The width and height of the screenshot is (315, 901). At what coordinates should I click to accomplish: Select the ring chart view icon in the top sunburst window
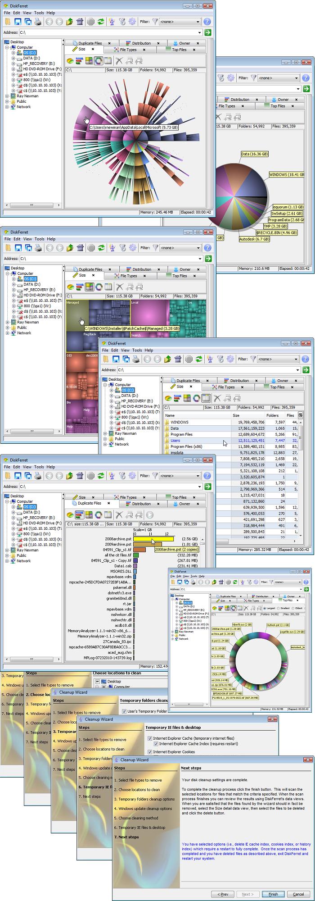coord(98,61)
